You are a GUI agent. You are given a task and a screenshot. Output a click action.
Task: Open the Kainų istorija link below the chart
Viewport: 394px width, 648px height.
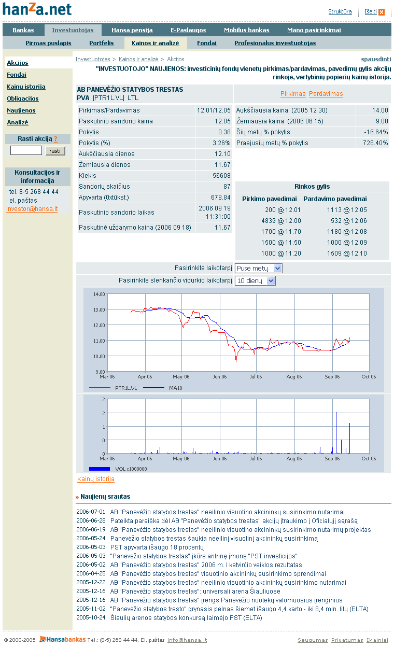point(96,479)
